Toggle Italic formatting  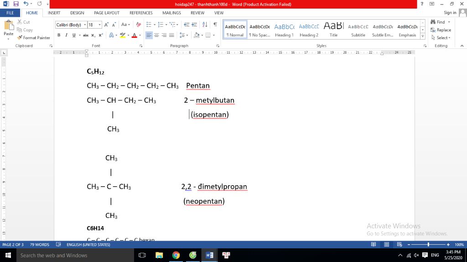coord(66,35)
